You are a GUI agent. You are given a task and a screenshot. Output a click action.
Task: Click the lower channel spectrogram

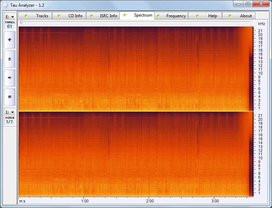click(x=135, y=154)
